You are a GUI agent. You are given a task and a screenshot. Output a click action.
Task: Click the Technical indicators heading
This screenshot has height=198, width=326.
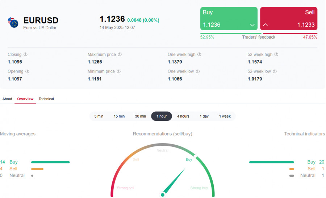pyautogui.click(x=304, y=134)
